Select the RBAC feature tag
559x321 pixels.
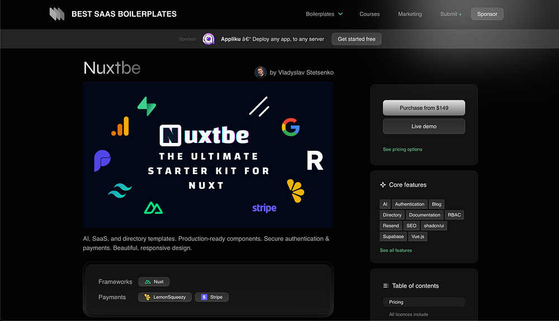454,215
